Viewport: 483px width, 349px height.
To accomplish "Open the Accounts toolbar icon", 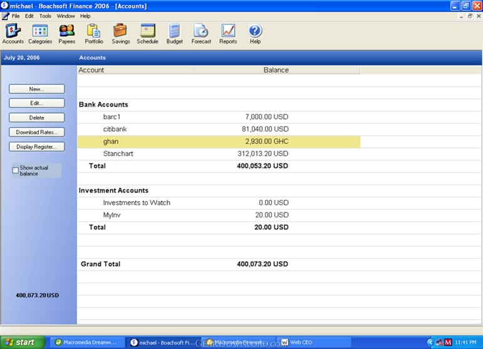I will tap(13, 34).
